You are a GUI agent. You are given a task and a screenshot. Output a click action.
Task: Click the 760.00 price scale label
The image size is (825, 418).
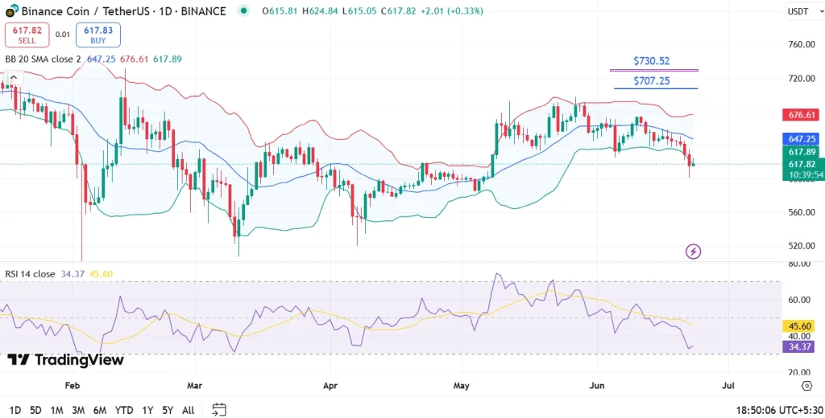(800, 45)
